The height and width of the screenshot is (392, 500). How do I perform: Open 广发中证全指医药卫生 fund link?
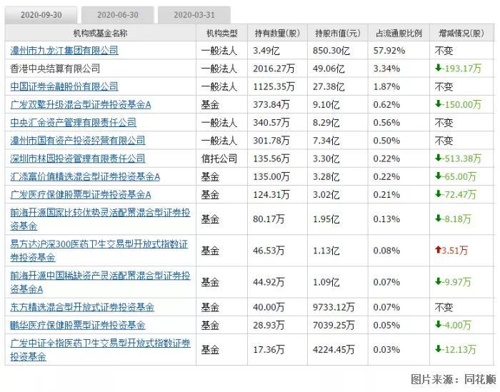tap(100, 350)
